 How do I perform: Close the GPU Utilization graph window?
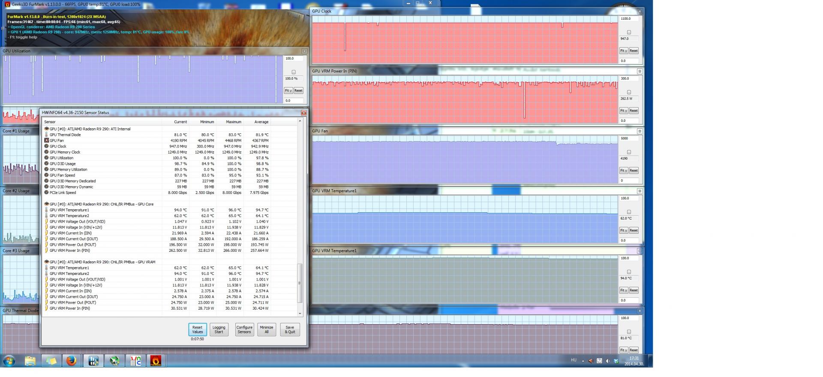[304, 51]
